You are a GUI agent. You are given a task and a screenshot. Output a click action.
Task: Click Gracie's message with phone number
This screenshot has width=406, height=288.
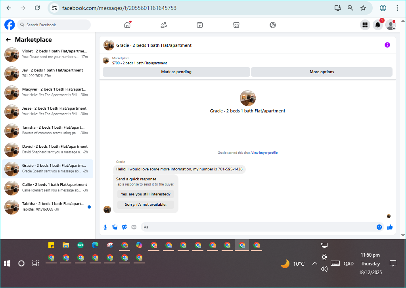pyautogui.click(x=179, y=169)
